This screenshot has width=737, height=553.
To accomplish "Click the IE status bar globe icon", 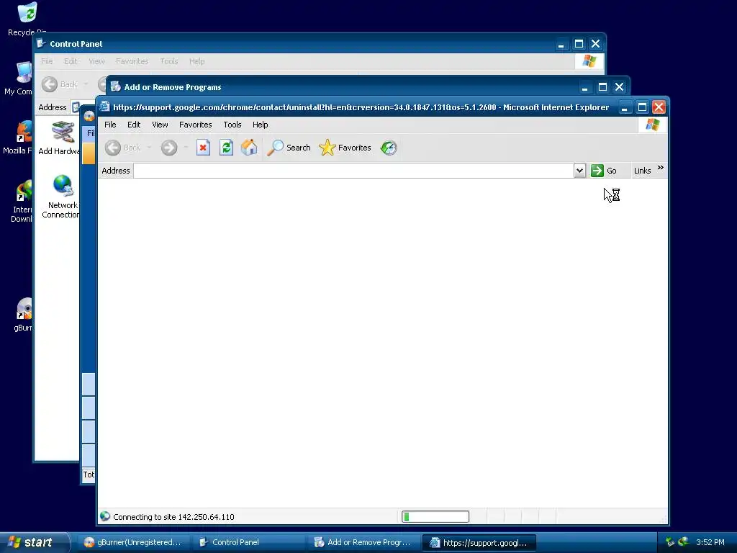I will (x=105, y=516).
